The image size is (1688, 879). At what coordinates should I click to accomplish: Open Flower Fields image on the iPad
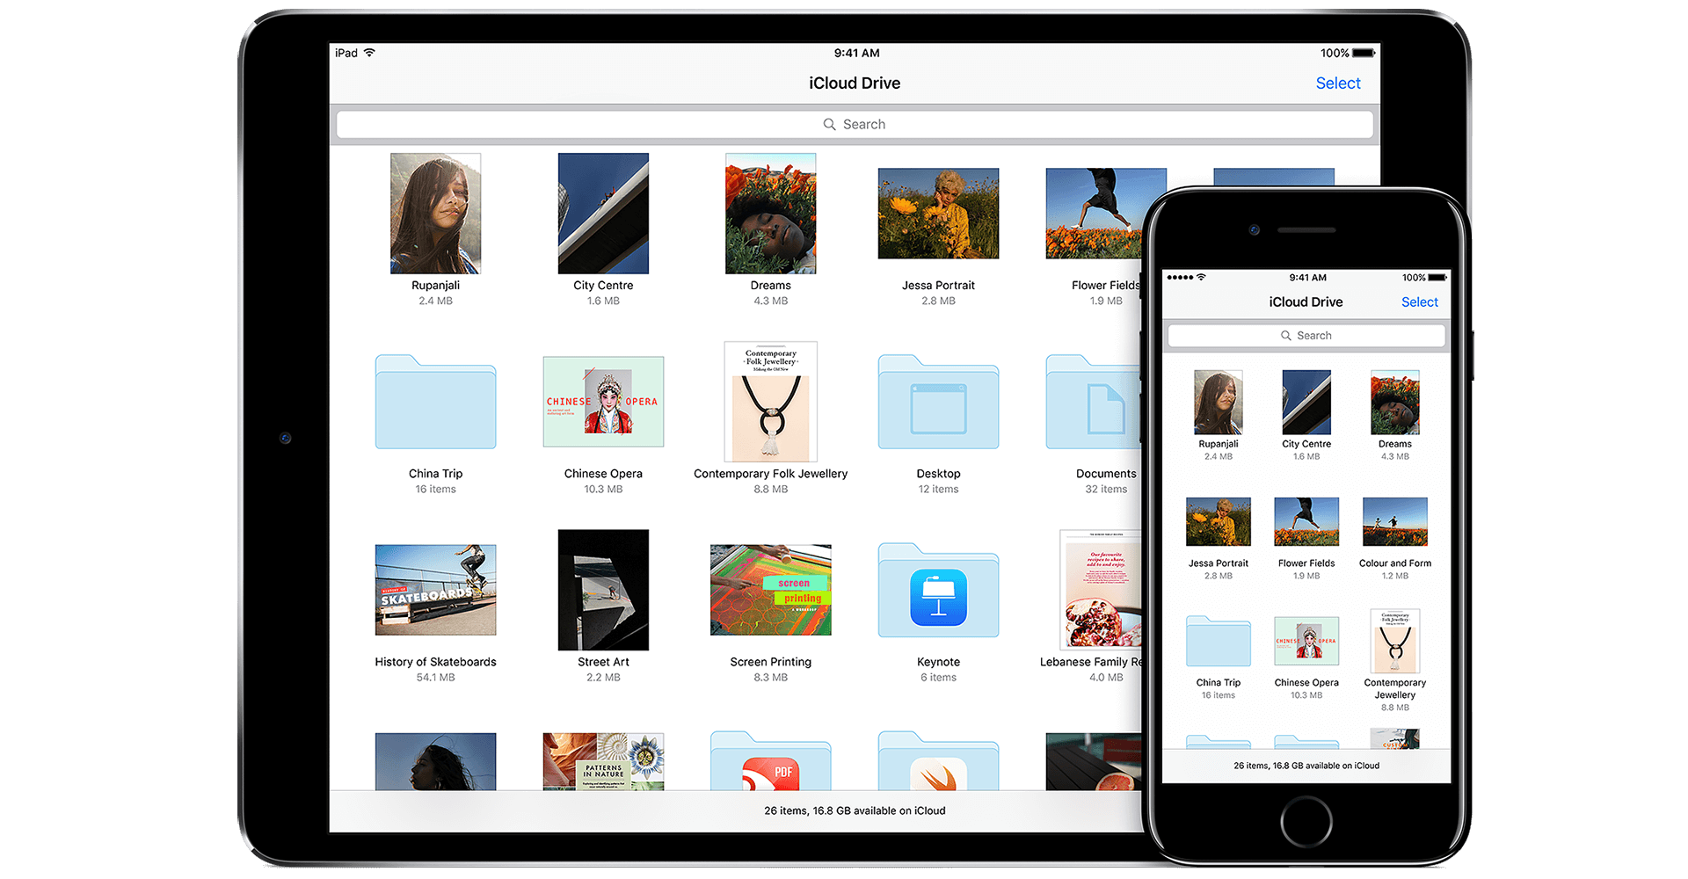(x=1094, y=214)
